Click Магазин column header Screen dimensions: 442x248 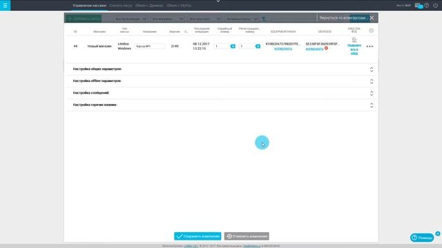[99, 32]
